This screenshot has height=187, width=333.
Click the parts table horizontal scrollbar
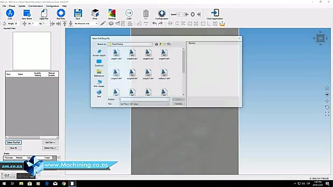coord(32,137)
